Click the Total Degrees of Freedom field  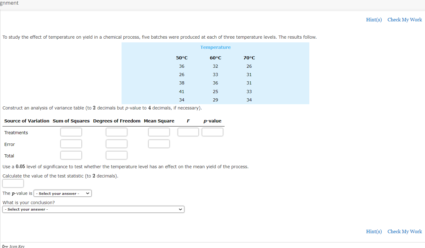[x=117, y=155]
